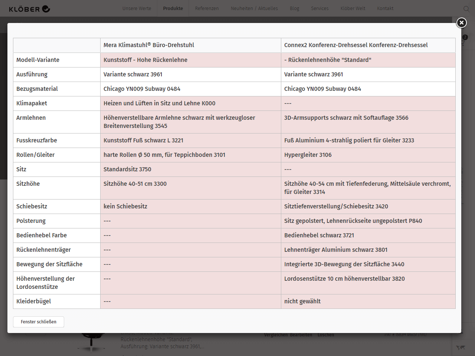Click the 'Höhenverstellung der Lordosenstütze' row label
The image size is (475, 356).
click(57, 283)
